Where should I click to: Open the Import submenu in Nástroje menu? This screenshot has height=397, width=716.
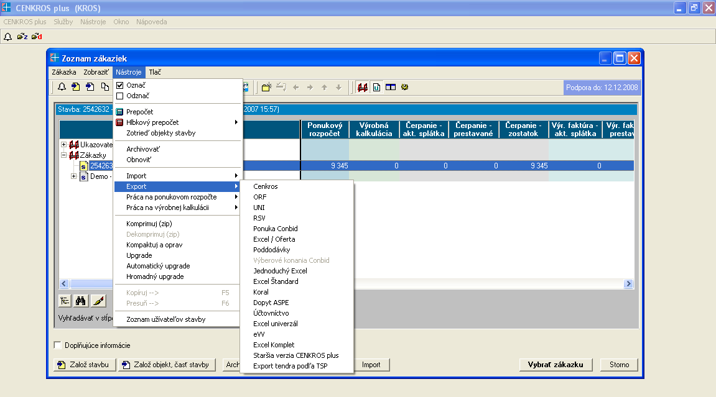(177, 175)
